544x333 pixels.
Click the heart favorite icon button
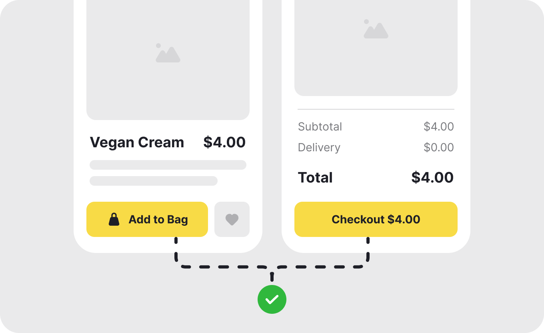coord(232,219)
